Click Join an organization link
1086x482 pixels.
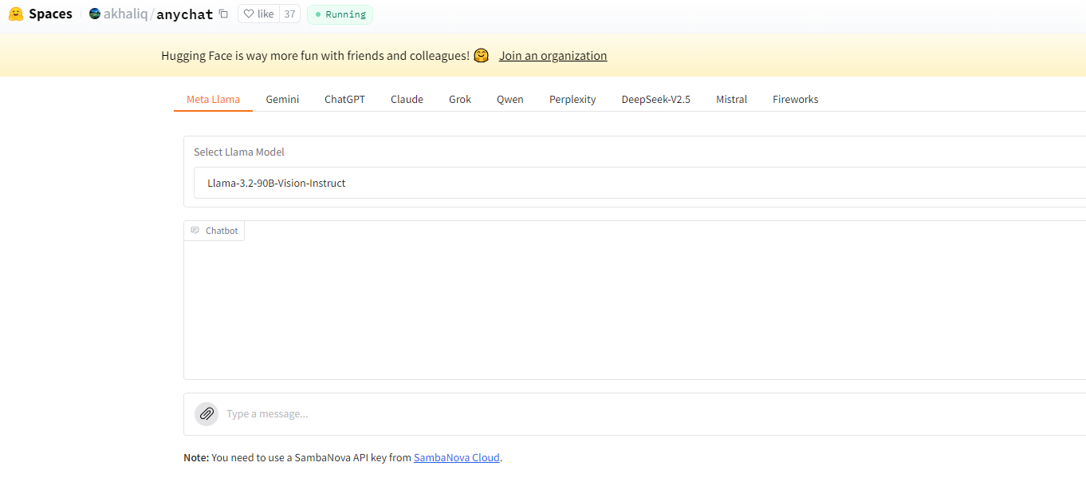[x=553, y=56]
